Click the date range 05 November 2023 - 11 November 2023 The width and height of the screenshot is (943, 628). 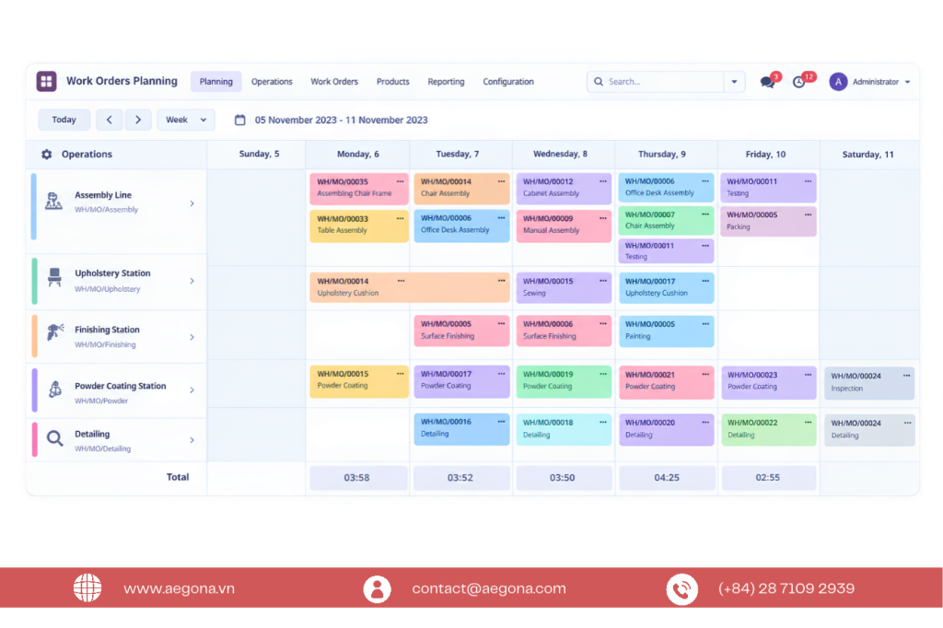click(x=341, y=120)
